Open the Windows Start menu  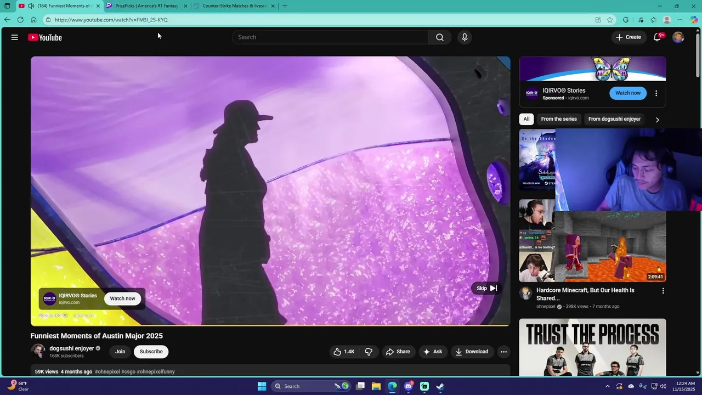(262, 386)
